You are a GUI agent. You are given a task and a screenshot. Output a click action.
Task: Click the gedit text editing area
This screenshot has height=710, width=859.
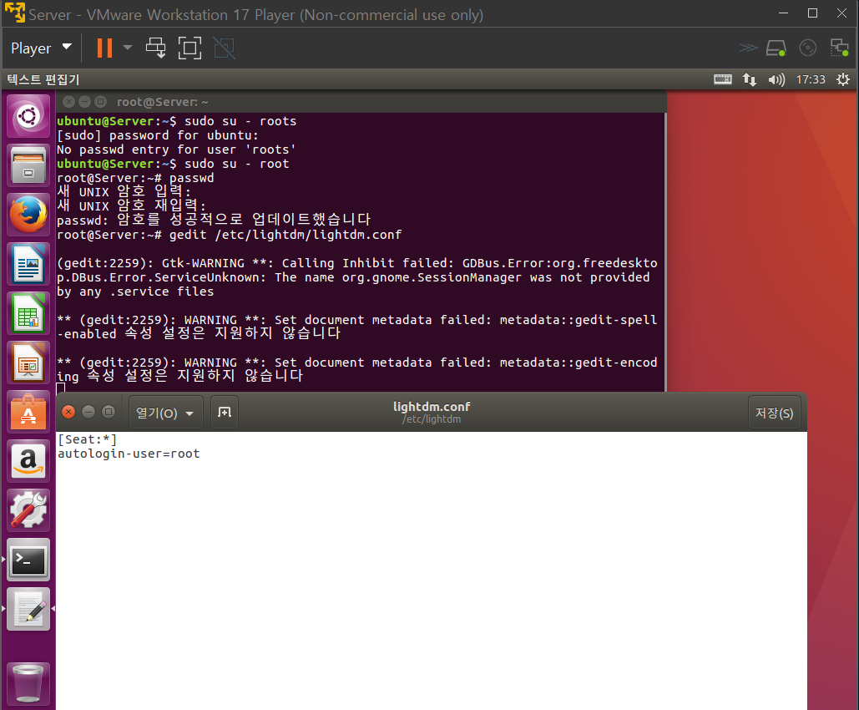click(432, 571)
